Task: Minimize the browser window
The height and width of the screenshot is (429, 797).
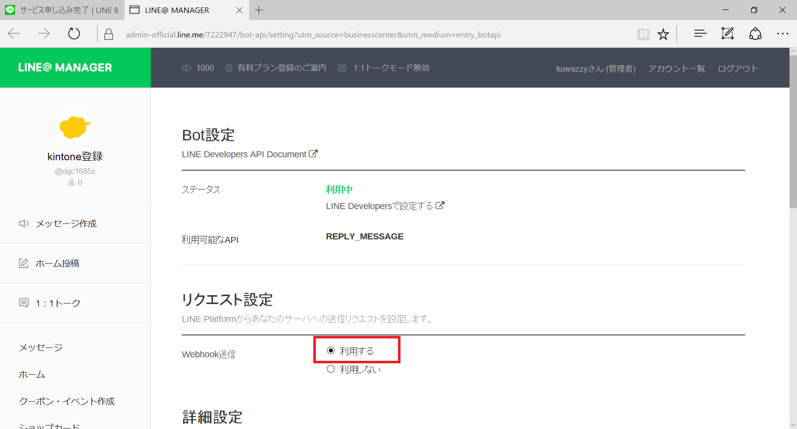Action: [726, 10]
